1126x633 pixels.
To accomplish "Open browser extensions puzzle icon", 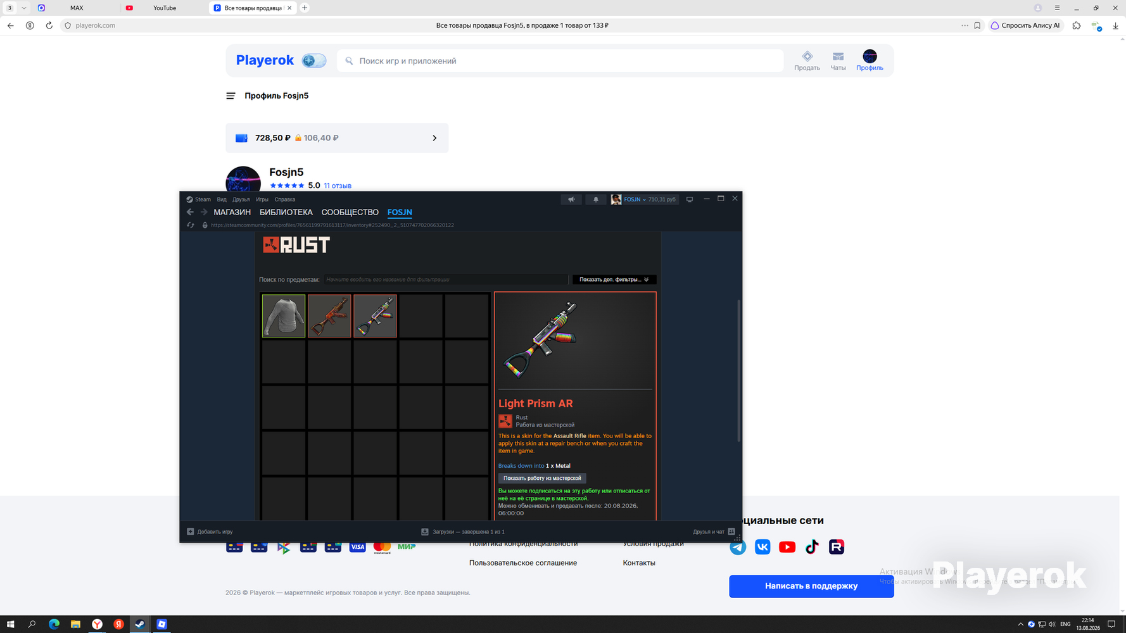I will pos(1077,25).
